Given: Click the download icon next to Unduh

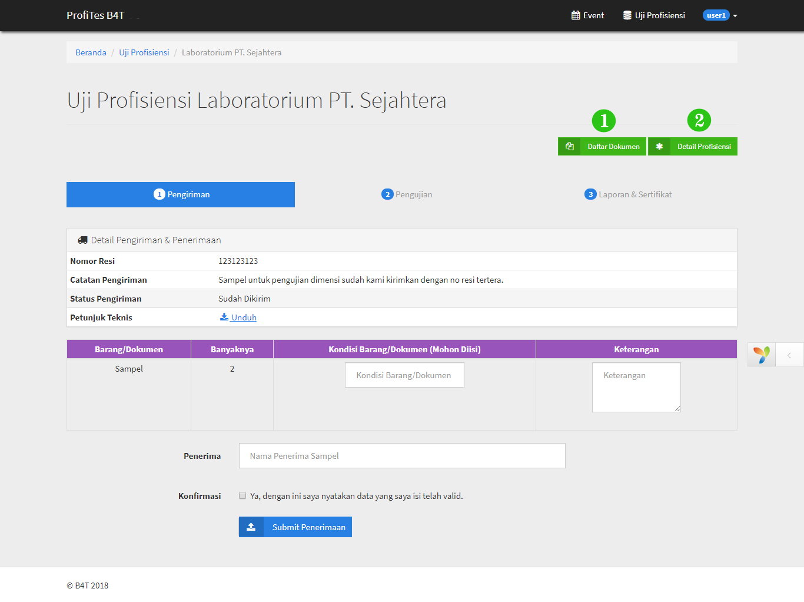Looking at the screenshot, I should coord(224,317).
